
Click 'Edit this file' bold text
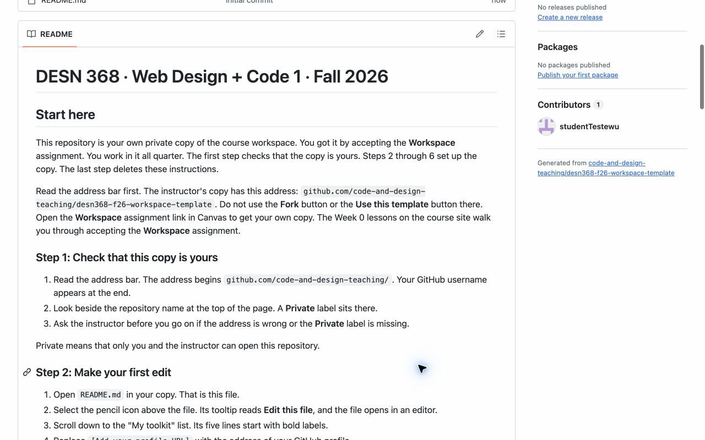(x=288, y=410)
